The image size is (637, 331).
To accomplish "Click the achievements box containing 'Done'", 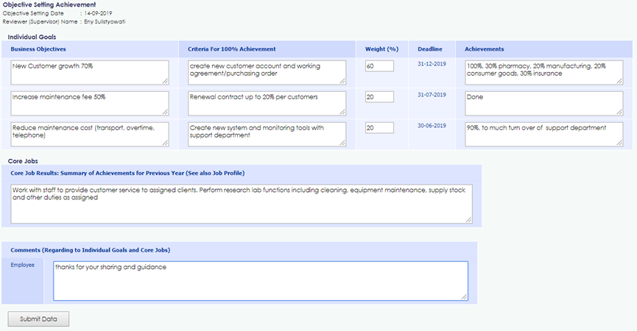I will [543, 103].
